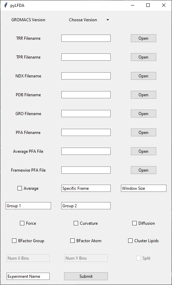Click the Submit button

point(86,276)
